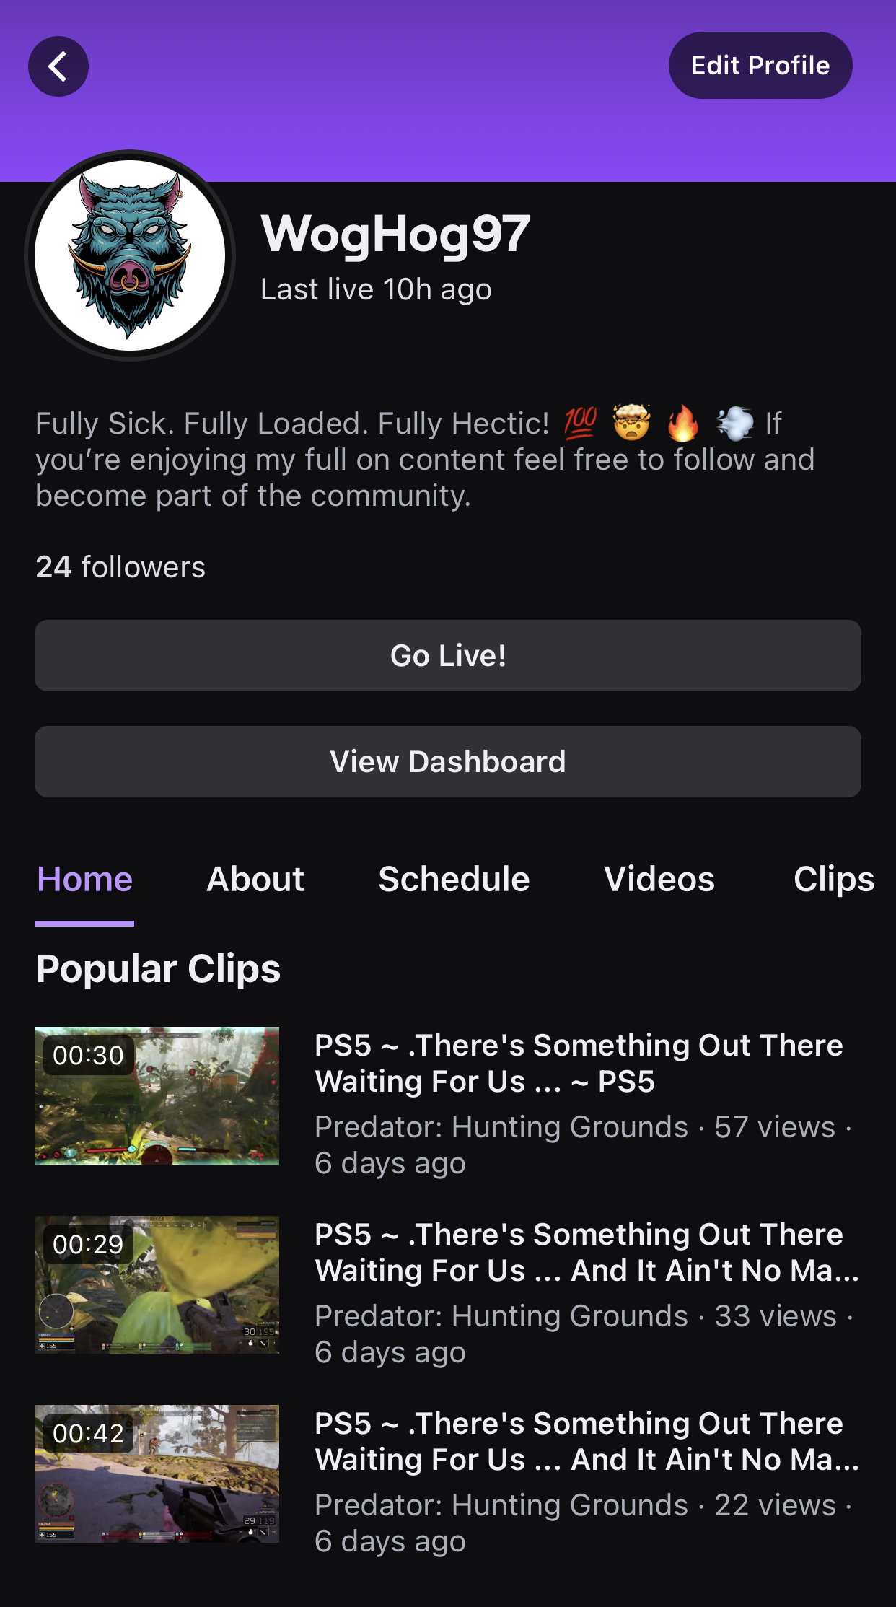This screenshot has height=1607, width=896.
Task: Tap the WogHog97 boar profile avatar
Action: (130, 255)
